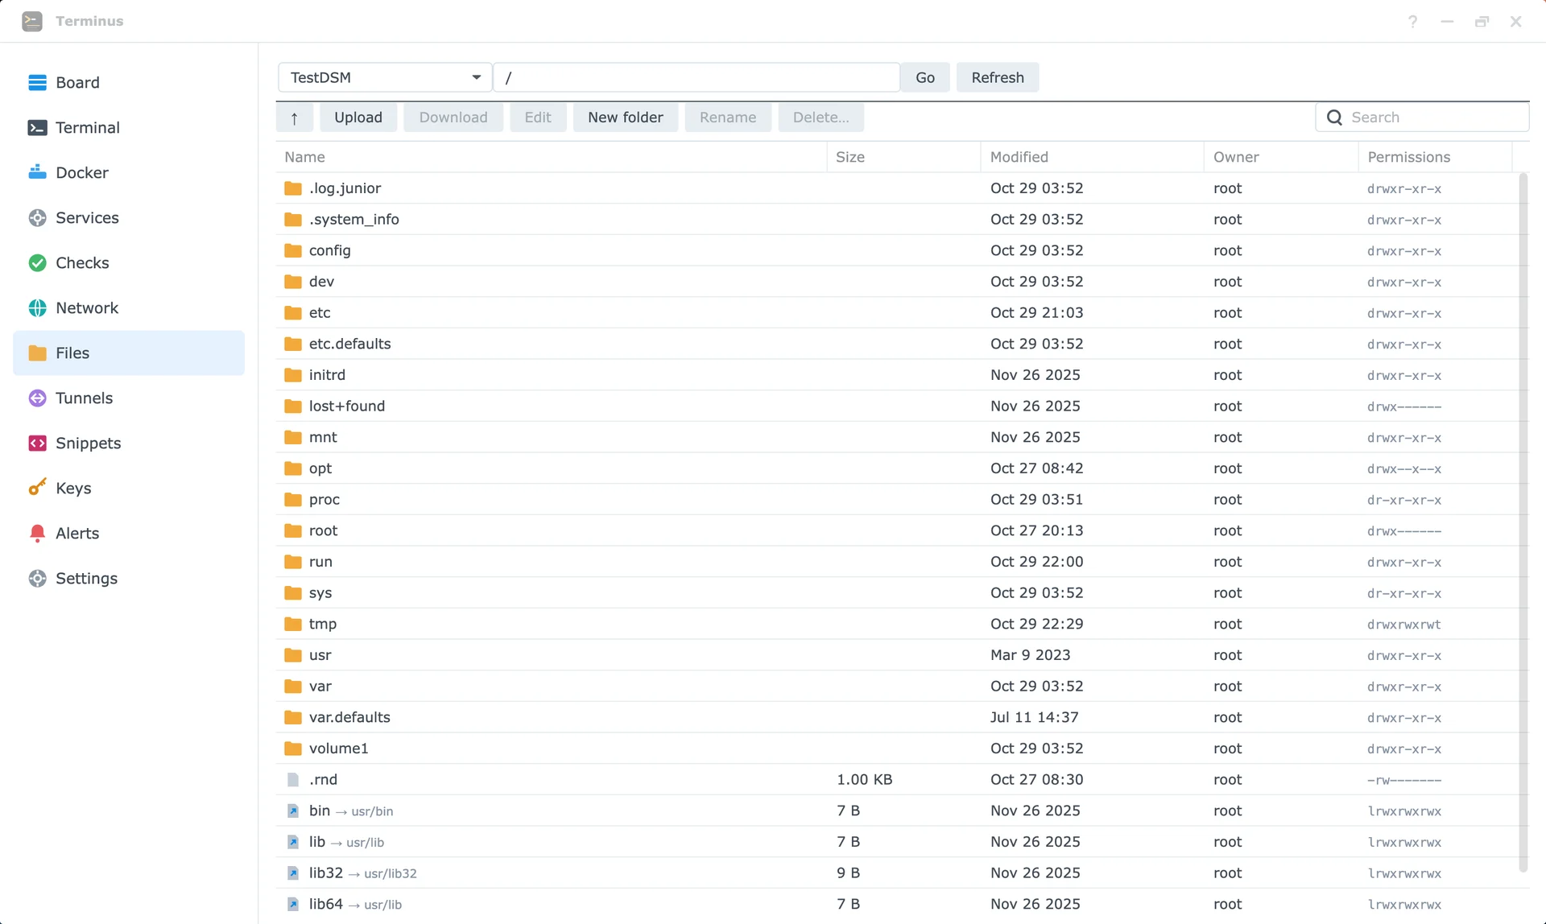Sort by the Permissions column header

pyautogui.click(x=1435, y=157)
